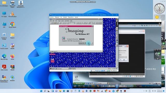Open Adobe Acrobat from the taskbar

pyautogui.click(x=94, y=91)
